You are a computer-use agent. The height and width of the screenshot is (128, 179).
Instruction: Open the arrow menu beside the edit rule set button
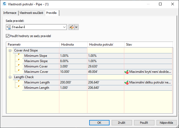click(77, 27)
